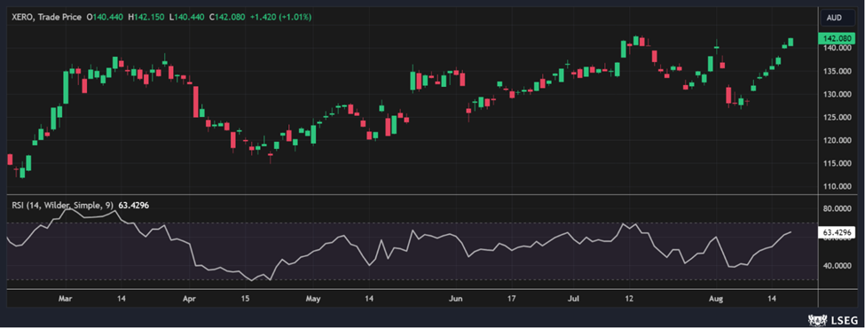Click the change value +1.420 (+1.01%)
The height and width of the screenshot is (328, 865).
click(x=281, y=18)
